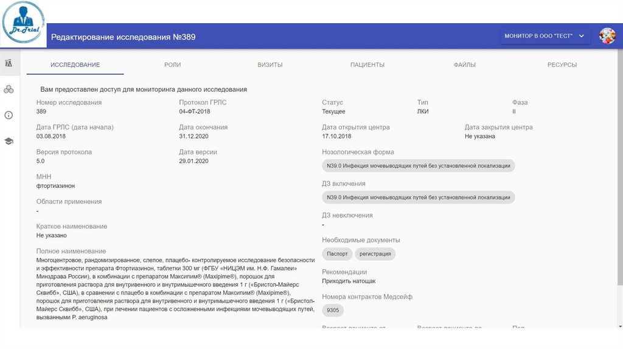Viewport: 623px width, 349px height.
Task: Select the center opening date 17.10.2018
Action: (x=336, y=136)
